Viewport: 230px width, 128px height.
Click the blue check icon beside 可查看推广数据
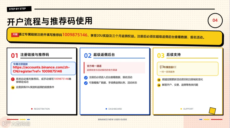86,83
